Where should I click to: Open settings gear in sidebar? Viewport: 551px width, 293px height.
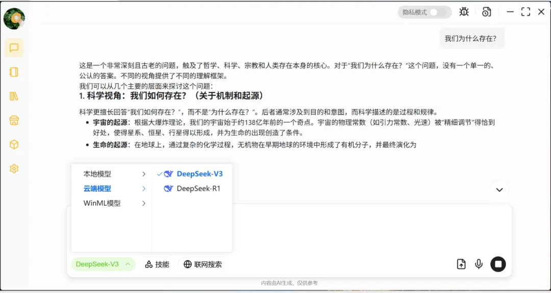pyautogui.click(x=14, y=168)
